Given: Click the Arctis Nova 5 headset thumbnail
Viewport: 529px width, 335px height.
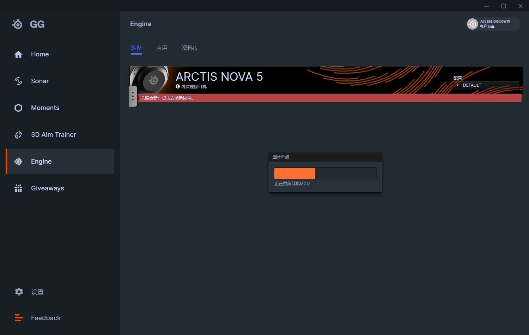Looking at the screenshot, I should 150,79.
